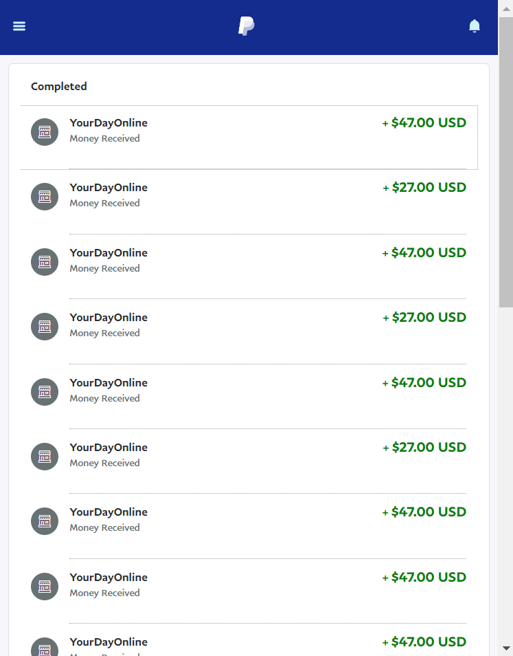Click store icon of eighth transaction row
This screenshot has width=513, height=656.
click(x=45, y=587)
